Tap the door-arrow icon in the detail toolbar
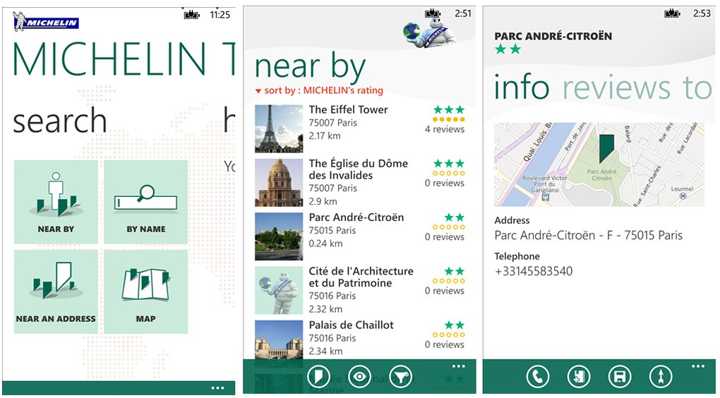The height and width of the screenshot is (398, 720). [x=579, y=377]
